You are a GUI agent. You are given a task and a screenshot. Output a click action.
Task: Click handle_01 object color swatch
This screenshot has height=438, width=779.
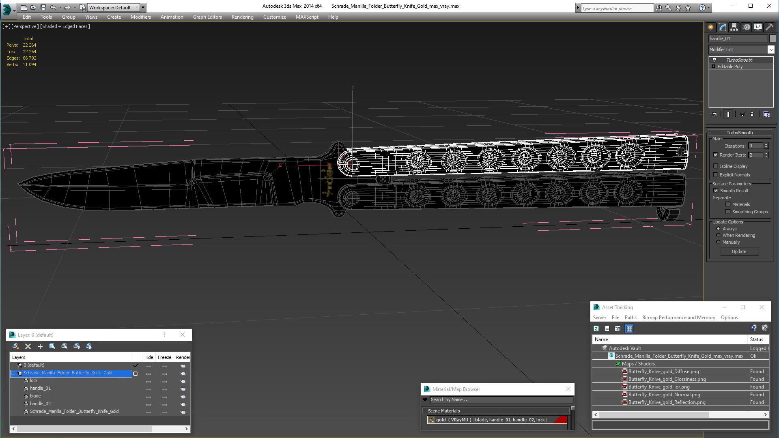(772, 39)
